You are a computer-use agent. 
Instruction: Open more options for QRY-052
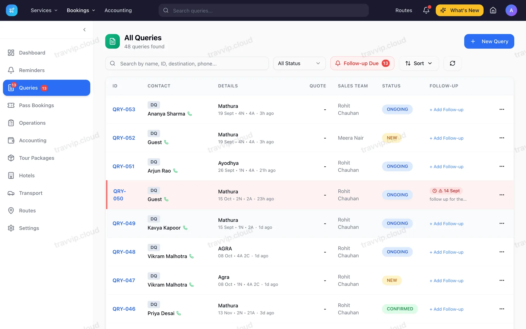tap(502, 138)
